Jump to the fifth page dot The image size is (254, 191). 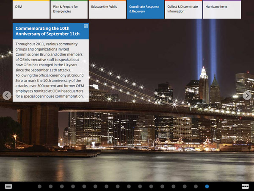click(x=84, y=186)
